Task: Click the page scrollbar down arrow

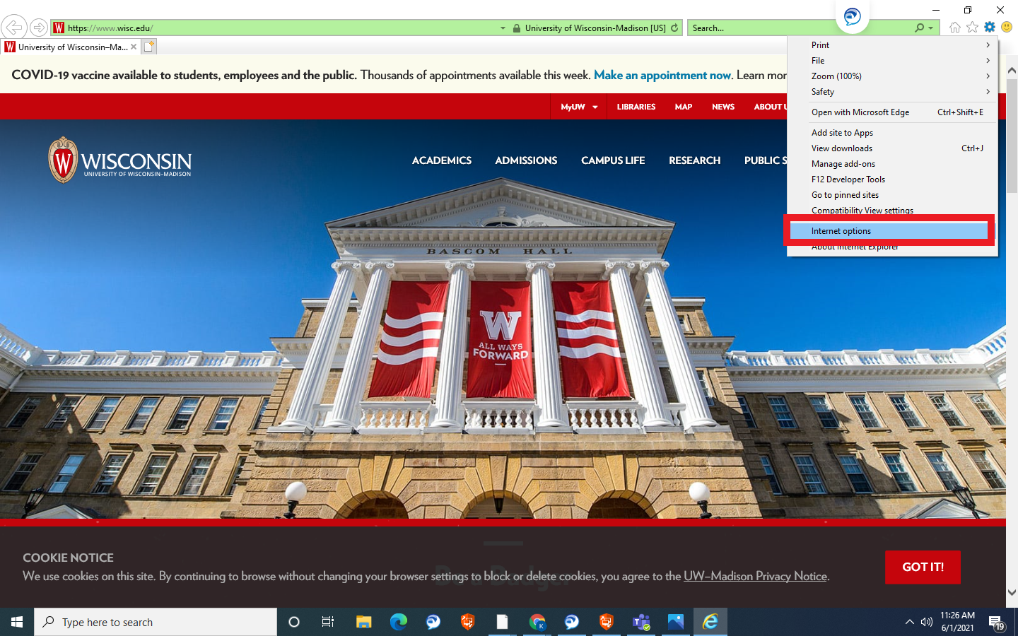Action: click(x=1012, y=592)
